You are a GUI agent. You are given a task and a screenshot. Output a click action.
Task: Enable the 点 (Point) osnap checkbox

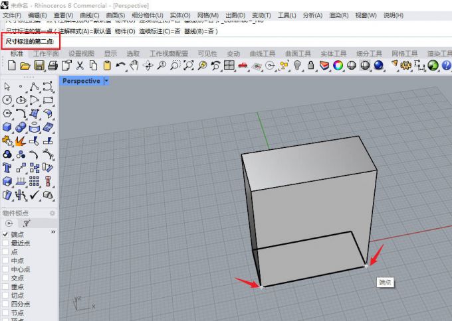[5, 251]
